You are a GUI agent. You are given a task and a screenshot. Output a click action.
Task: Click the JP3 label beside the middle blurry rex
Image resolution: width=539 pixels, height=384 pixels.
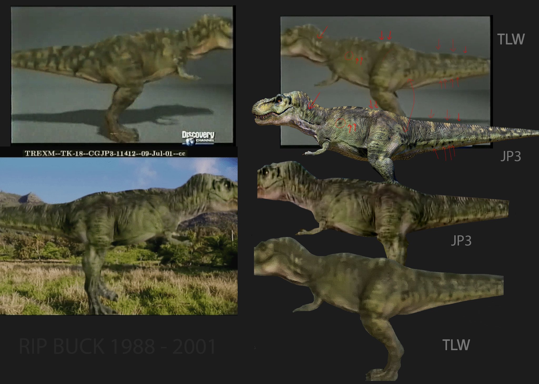point(461,241)
